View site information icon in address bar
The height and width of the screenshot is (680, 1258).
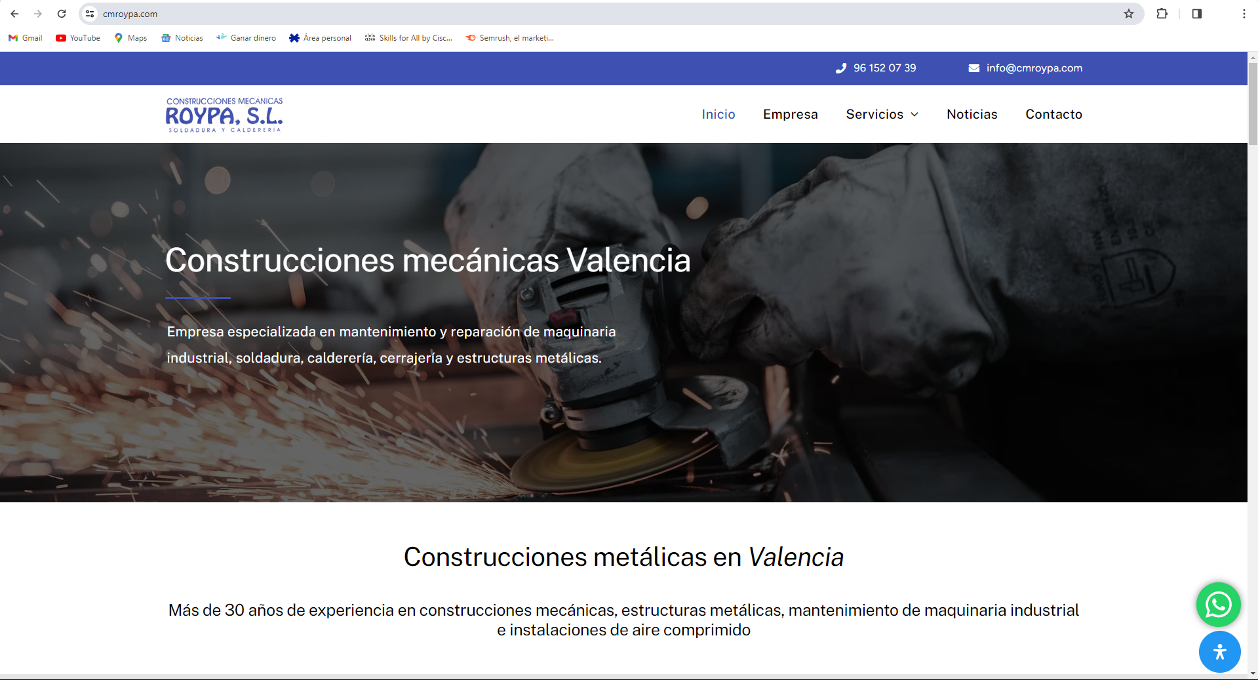[90, 14]
